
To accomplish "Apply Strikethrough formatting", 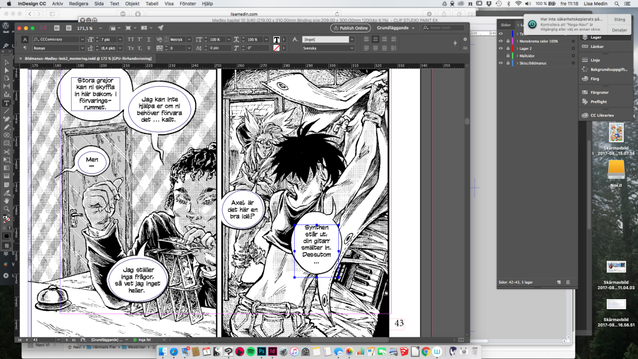I will [148, 48].
